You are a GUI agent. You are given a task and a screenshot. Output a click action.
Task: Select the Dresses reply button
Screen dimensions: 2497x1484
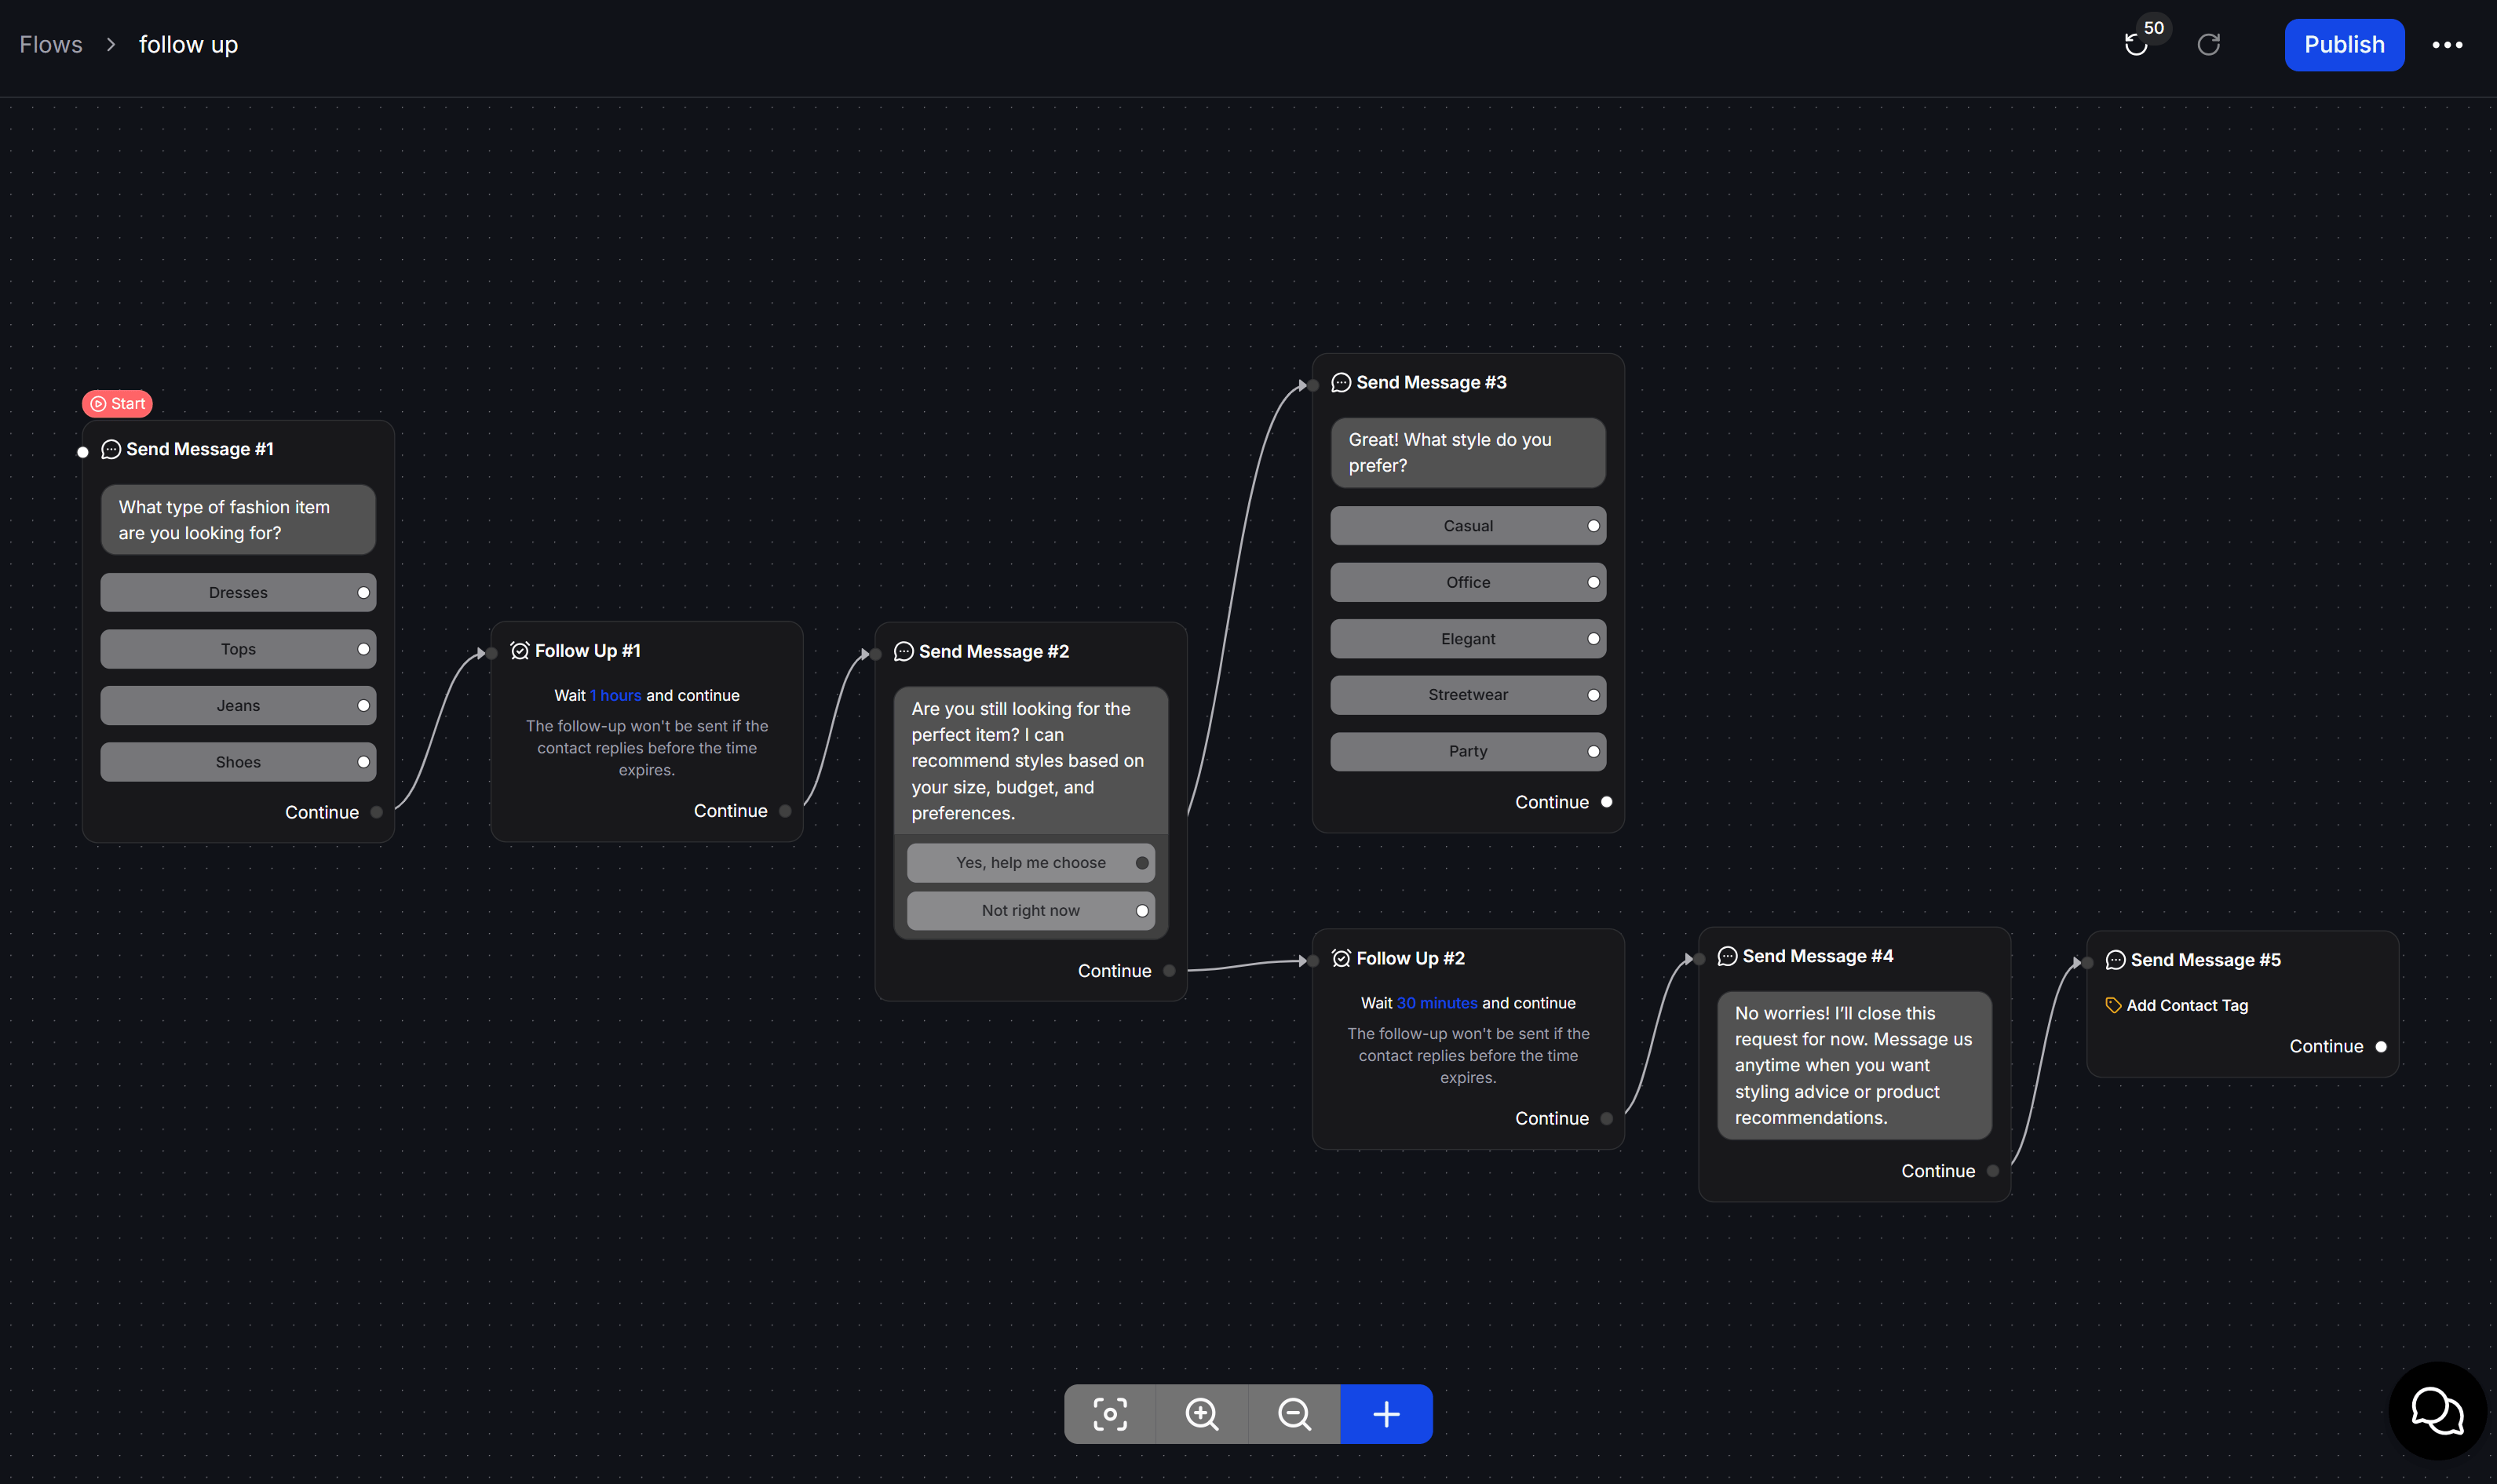point(238,593)
